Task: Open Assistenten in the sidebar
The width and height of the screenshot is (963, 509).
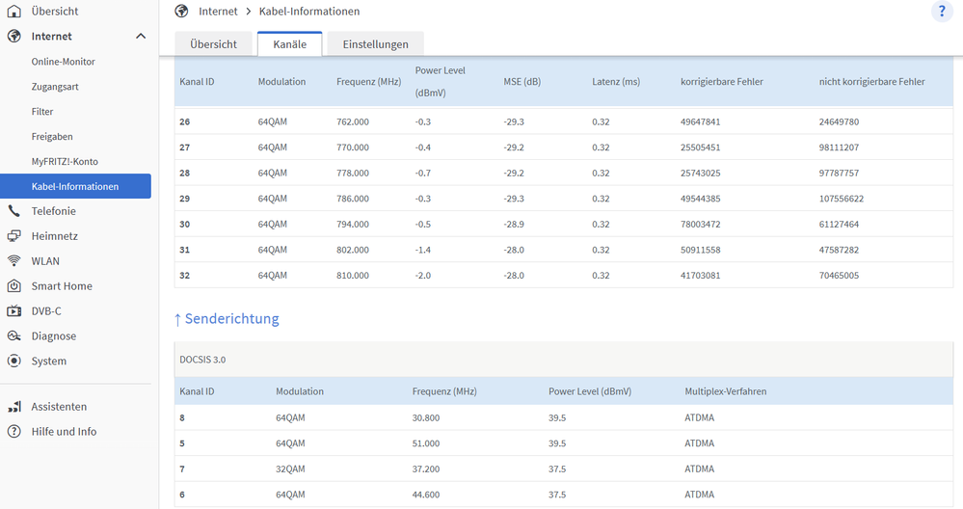Action: click(x=59, y=407)
